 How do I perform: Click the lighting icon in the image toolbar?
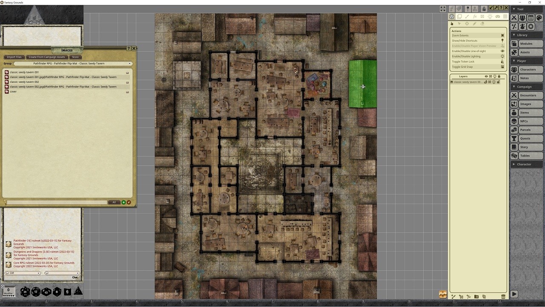coord(490,17)
